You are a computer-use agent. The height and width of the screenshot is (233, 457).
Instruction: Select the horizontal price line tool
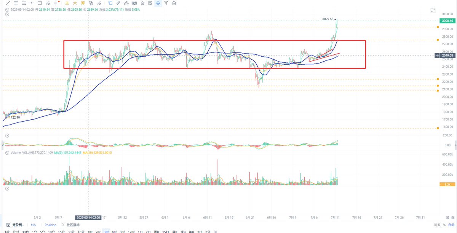32,3
